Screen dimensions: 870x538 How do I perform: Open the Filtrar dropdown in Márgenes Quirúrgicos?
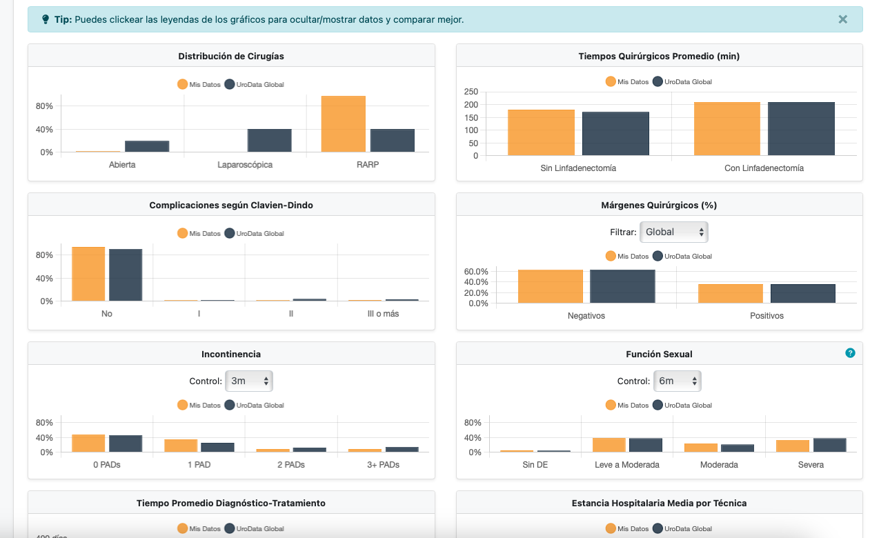click(673, 232)
